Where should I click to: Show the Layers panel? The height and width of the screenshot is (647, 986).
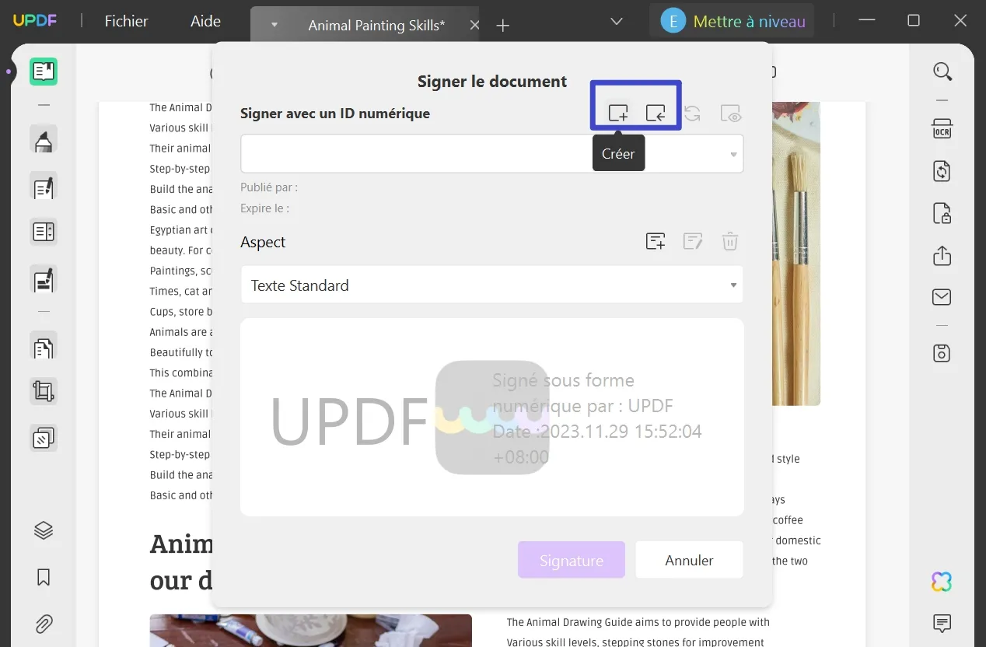(44, 530)
